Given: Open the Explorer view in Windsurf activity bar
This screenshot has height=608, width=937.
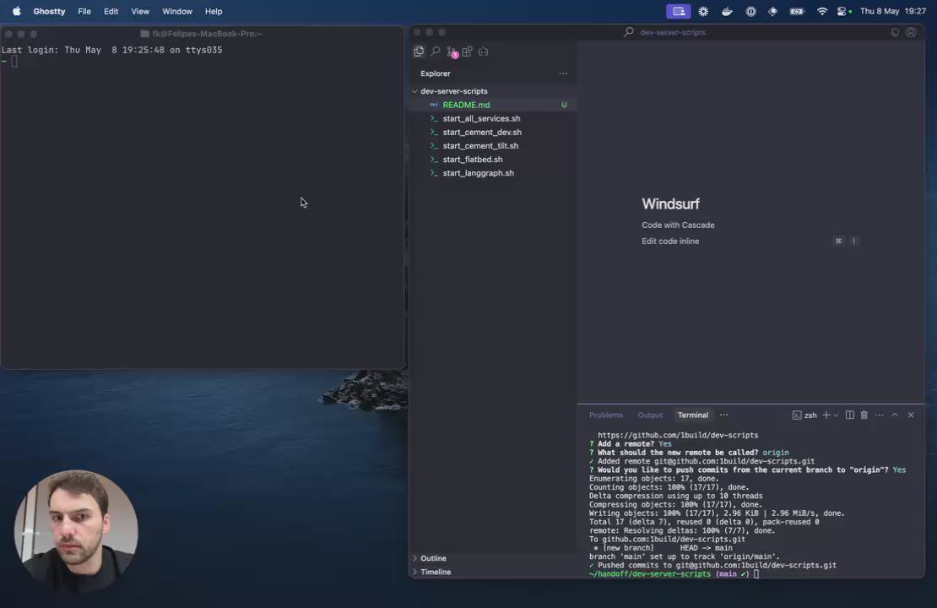Looking at the screenshot, I should point(419,52).
